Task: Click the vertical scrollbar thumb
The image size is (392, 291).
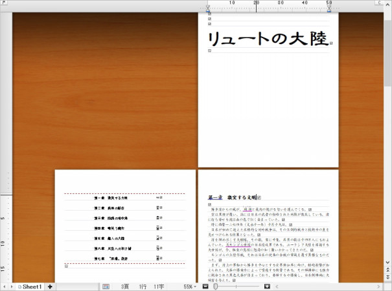Action: pos(387,54)
